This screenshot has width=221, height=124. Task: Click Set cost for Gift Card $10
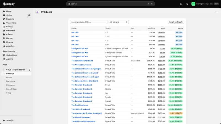(x=161, y=33)
